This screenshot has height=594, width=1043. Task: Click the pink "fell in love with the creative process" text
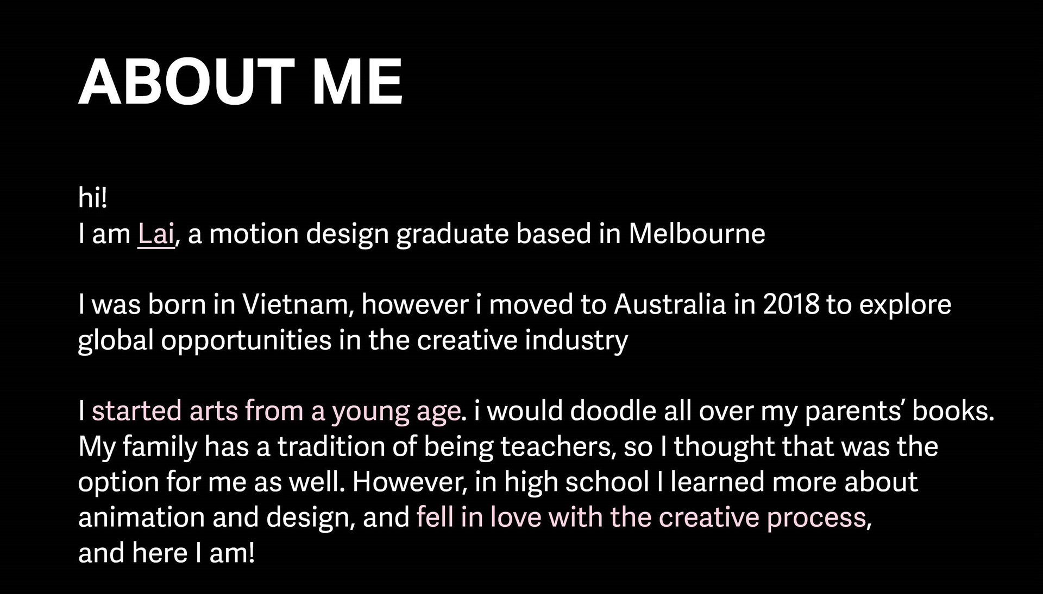(641, 517)
